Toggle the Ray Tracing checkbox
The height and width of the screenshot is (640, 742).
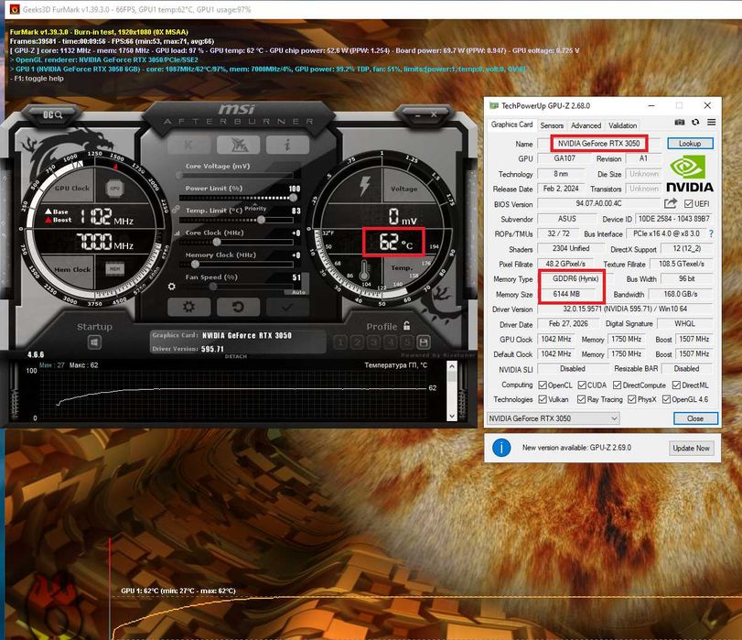pyautogui.click(x=582, y=399)
